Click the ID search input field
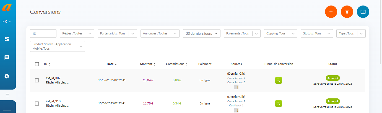 coord(43,33)
